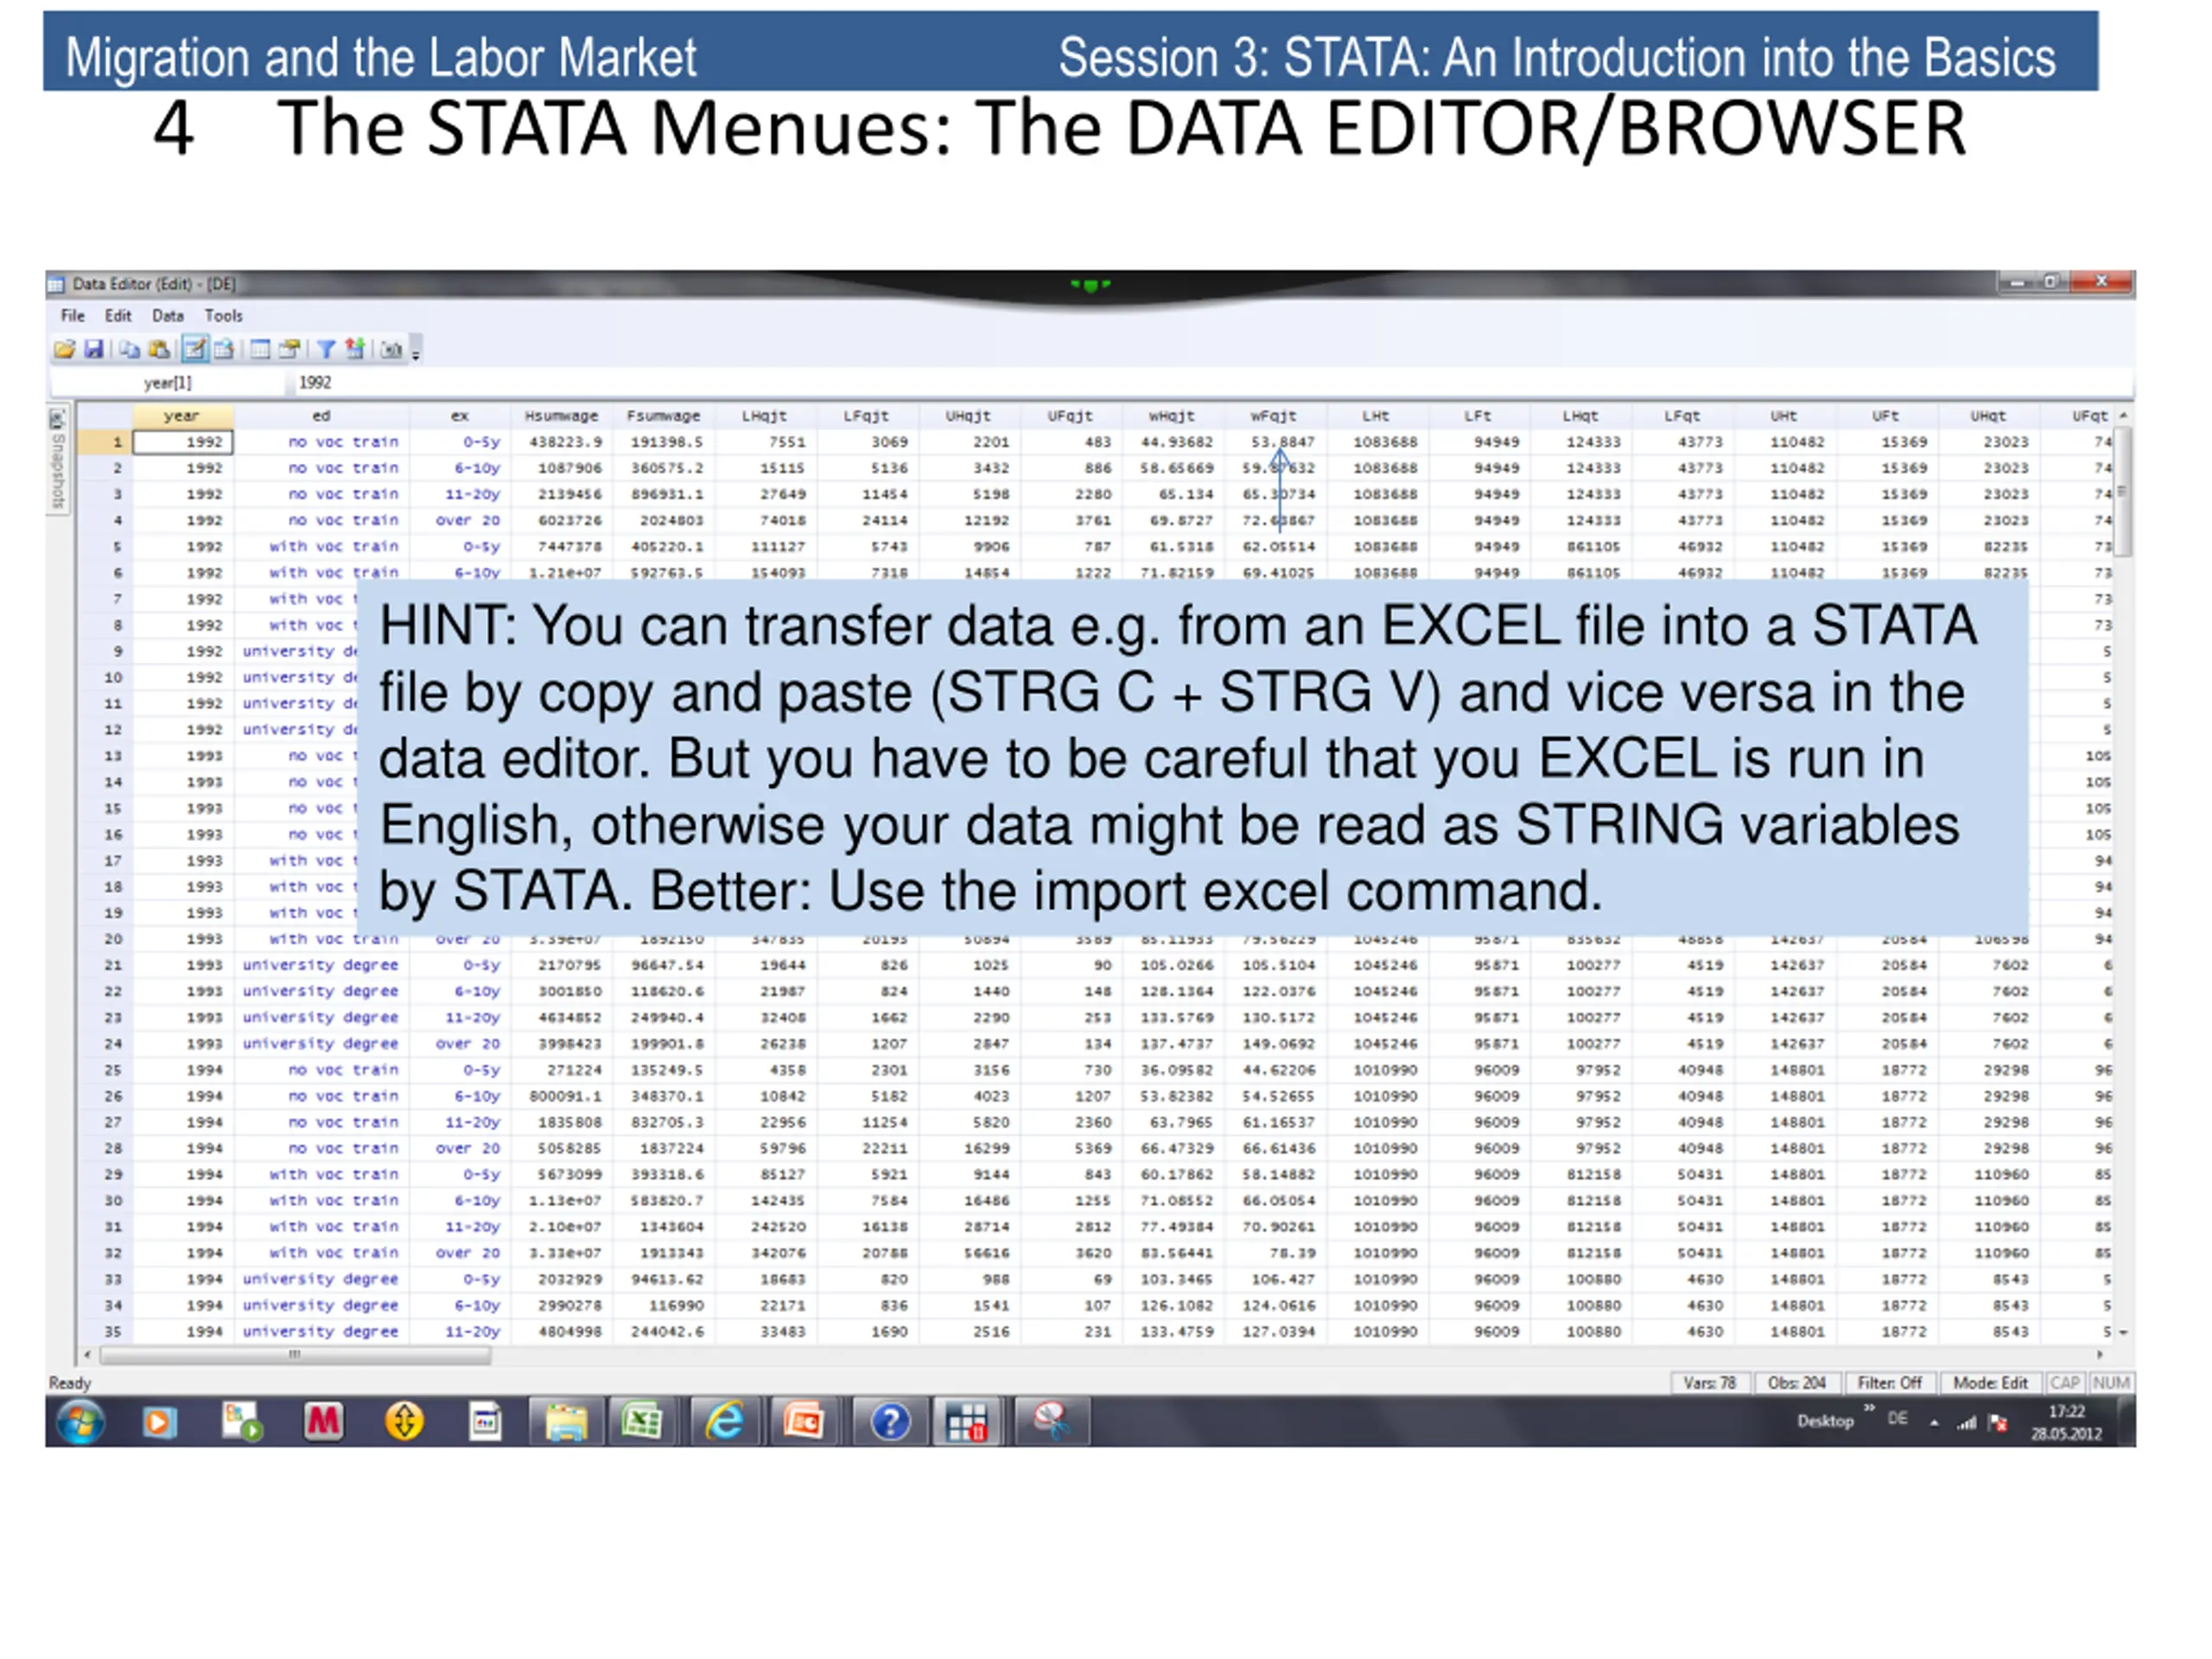Image resolution: width=2212 pixels, height=1659 pixels.
Task: Open the Variable properties icon
Action: [290, 349]
